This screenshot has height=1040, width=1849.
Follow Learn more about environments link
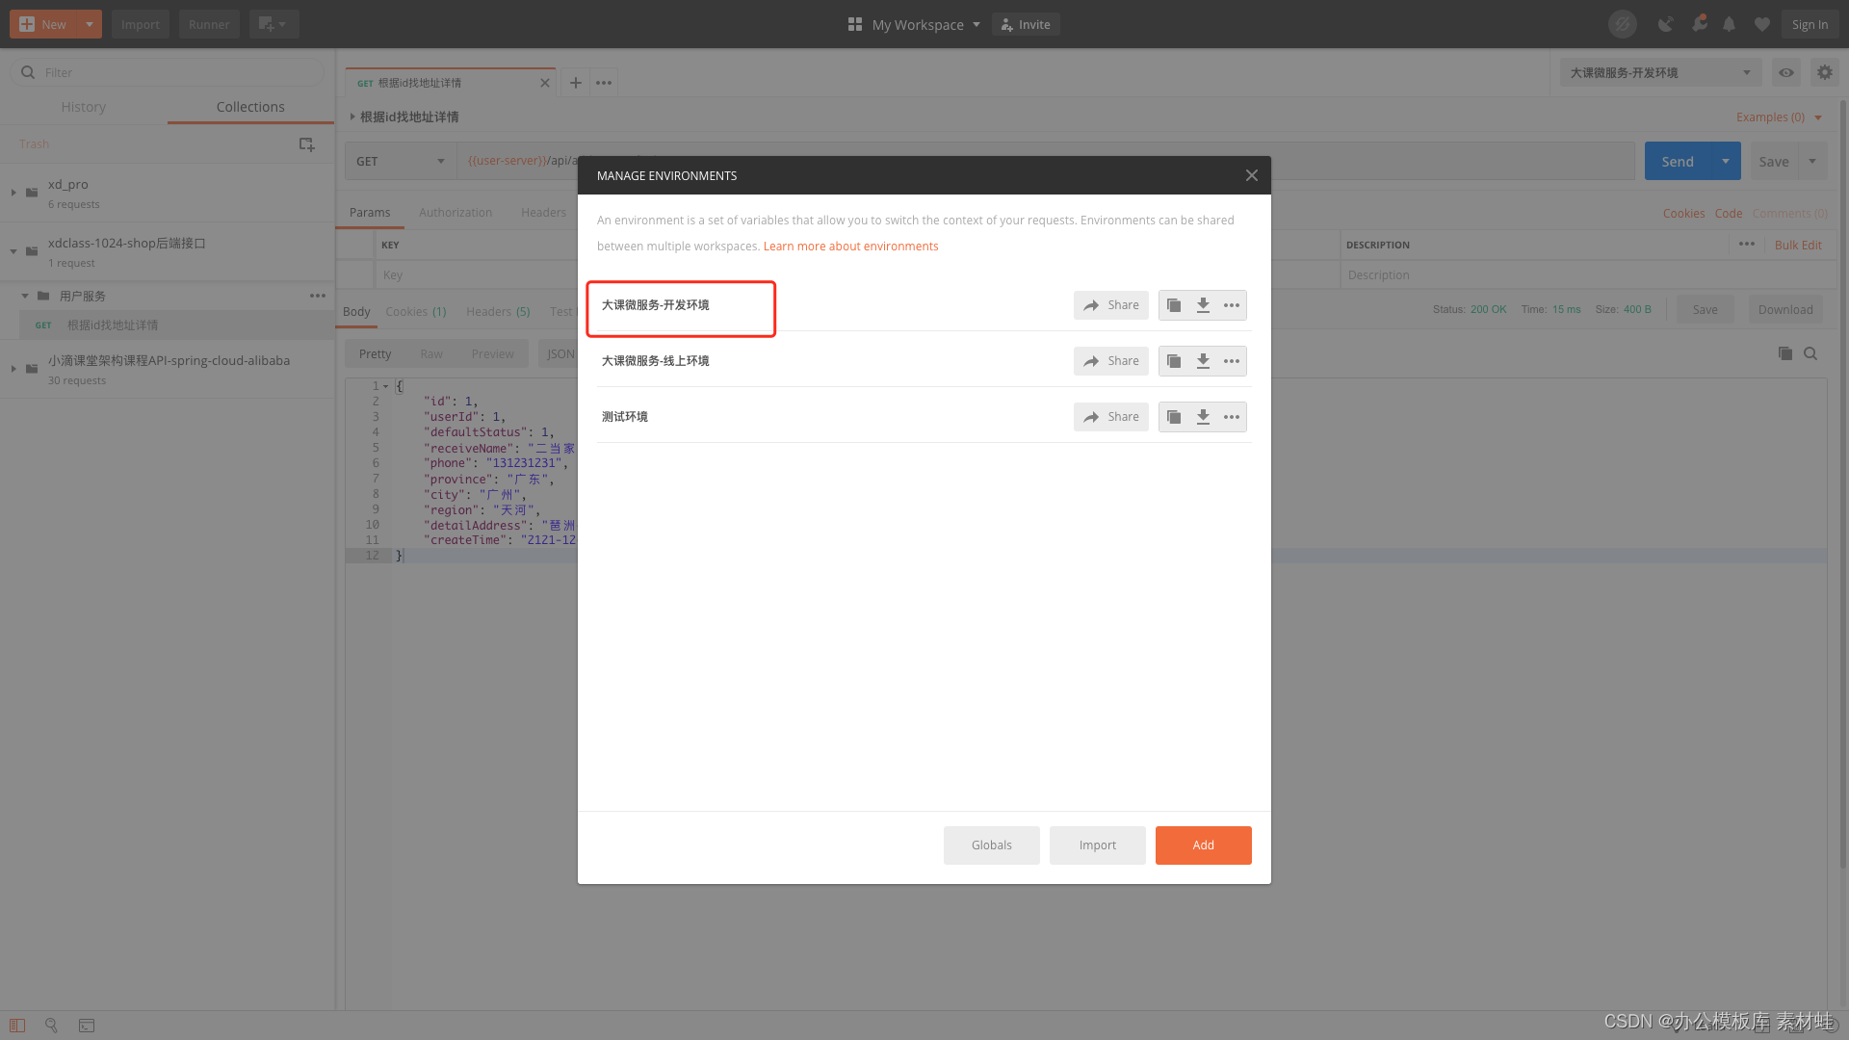coord(850,247)
